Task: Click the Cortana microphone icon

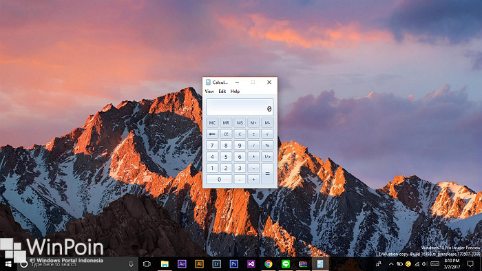Action: (131, 264)
